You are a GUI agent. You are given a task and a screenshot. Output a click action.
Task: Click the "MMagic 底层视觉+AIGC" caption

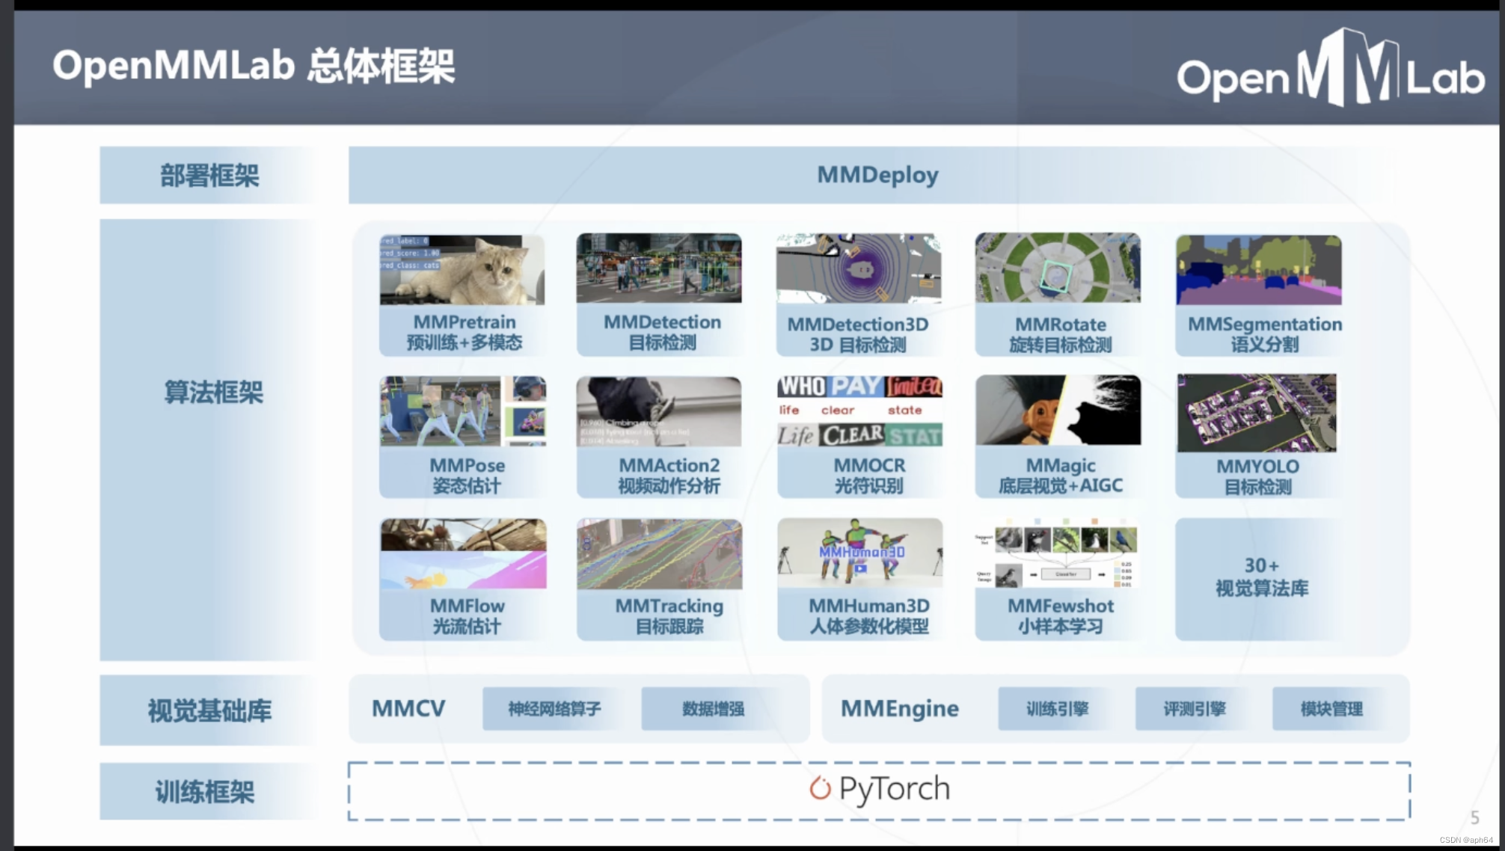click(x=1061, y=476)
